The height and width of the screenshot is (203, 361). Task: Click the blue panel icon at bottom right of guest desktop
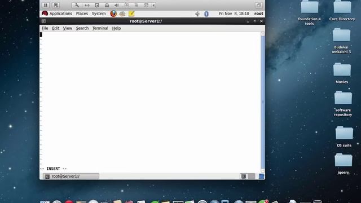(x=262, y=176)
